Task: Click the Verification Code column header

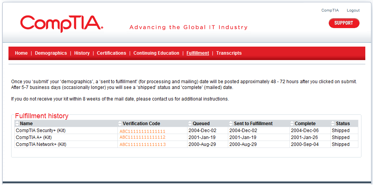Action: tap(141, 124)
